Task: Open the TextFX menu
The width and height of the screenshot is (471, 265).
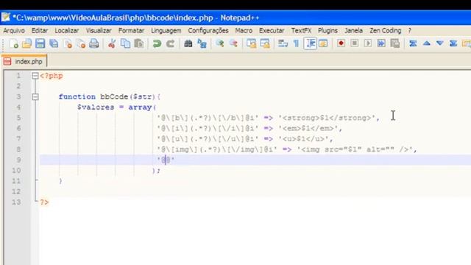Action: 301,31
